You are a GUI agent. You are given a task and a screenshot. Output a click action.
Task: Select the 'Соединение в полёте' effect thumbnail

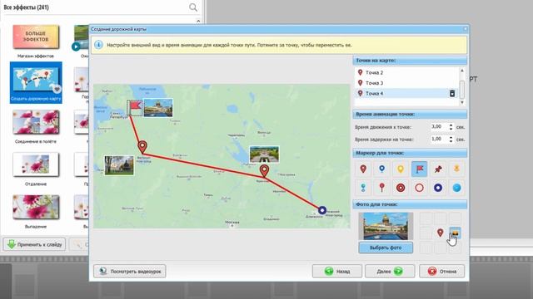(36, 122)
